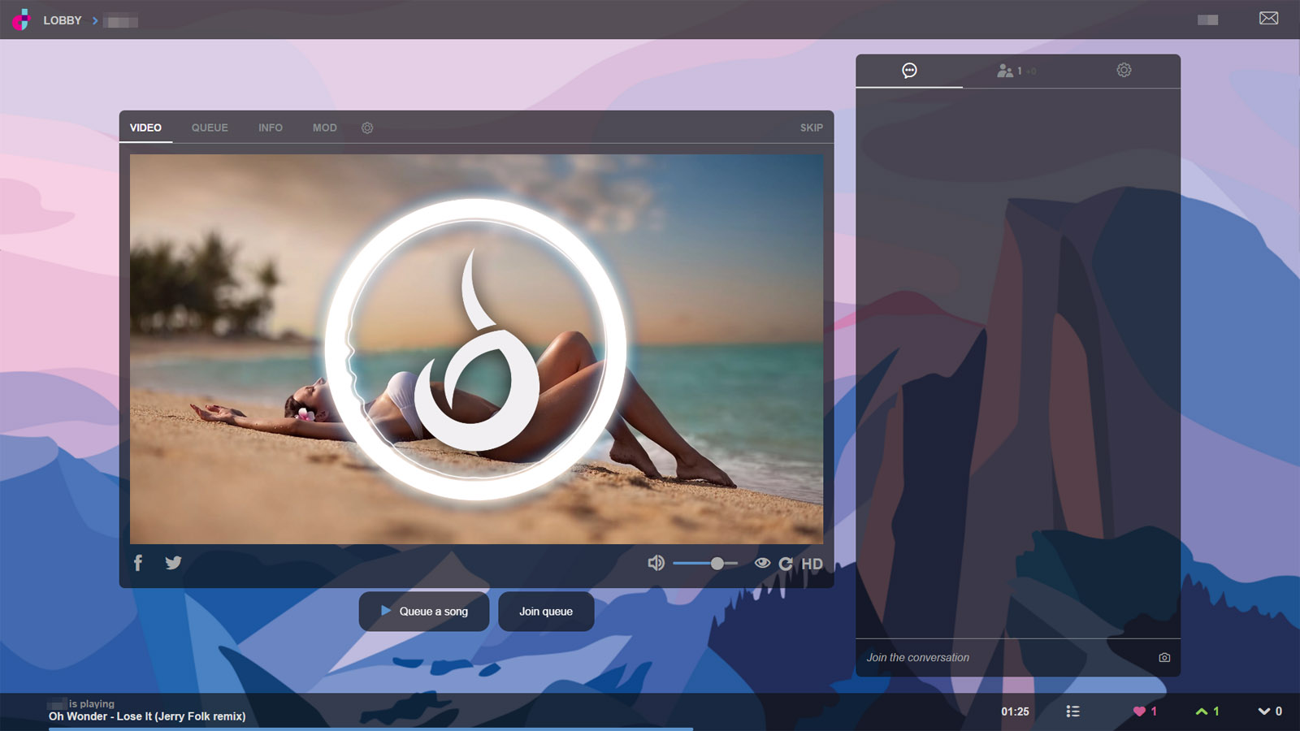Click the breadcrumb chevron after LOBBY
Image resolution: width=1300 pixels, height=731 pixels.
pyautogui.click(x=95, y=20)
